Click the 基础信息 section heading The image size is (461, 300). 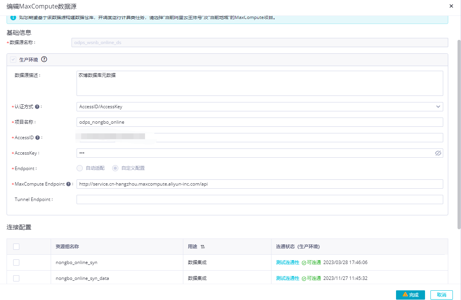[19, 32]
